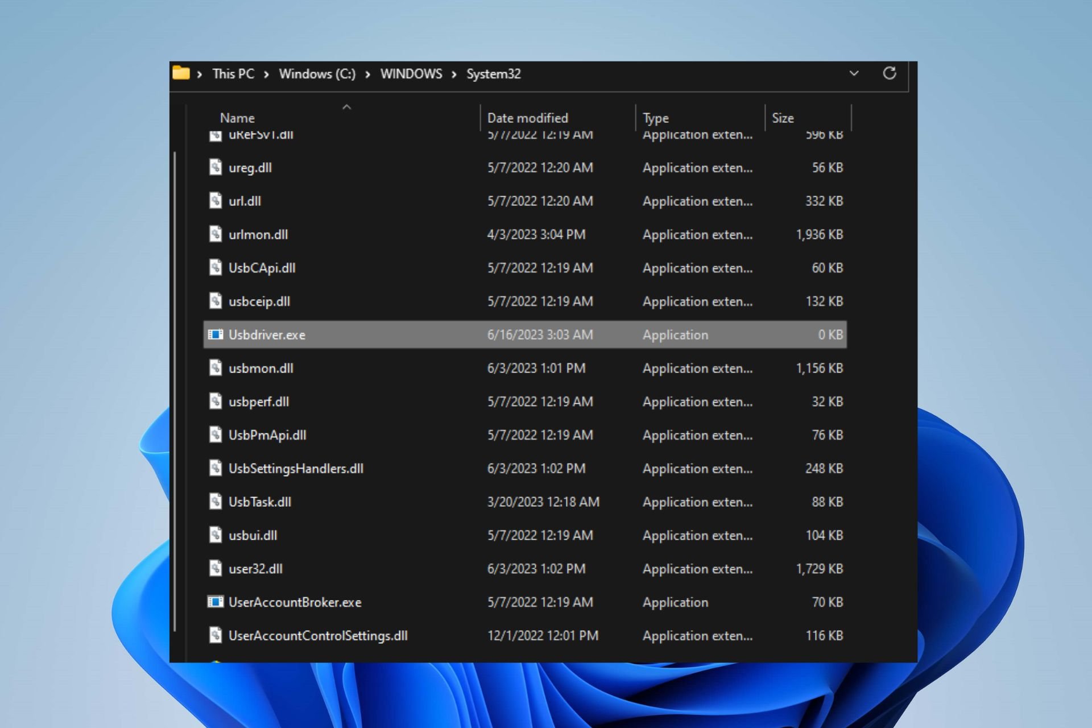Click the refresh button in the address bar
This screenshot has width=1092, height=728.
click(890, 73)
